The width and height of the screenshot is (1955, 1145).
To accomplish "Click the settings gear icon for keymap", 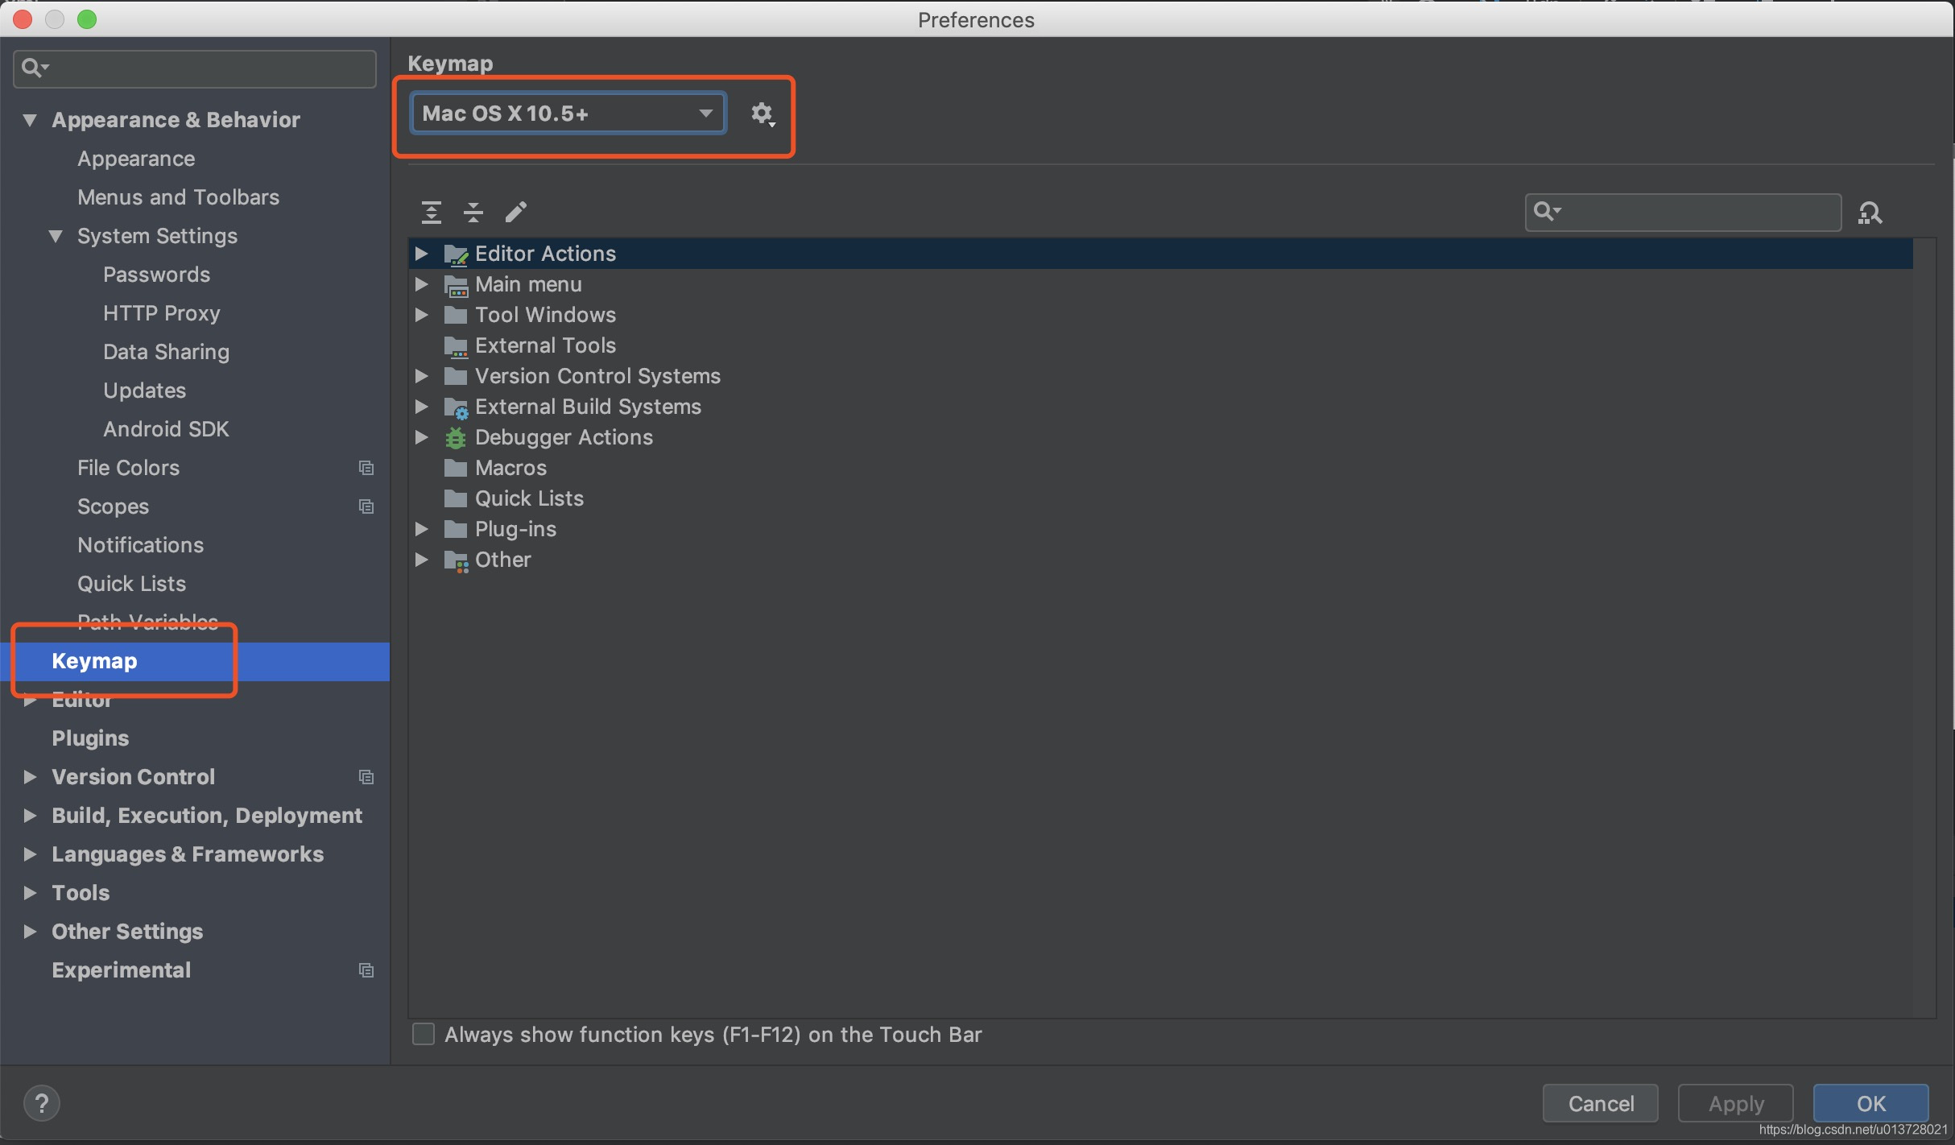I will 762,114.
